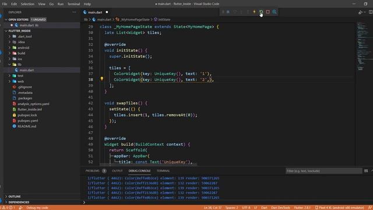The height and width of the screenshot is (210, 373).
Task: Switch to the main.dart editor tab
Action: 95,12
